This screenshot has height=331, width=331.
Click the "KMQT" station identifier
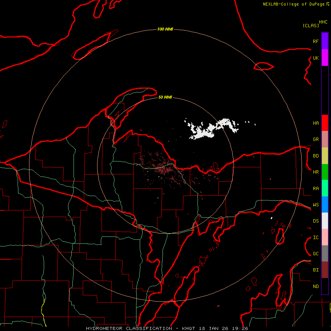[188, 328]
